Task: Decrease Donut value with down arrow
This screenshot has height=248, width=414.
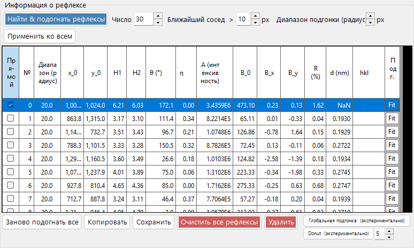Action: 389,237
